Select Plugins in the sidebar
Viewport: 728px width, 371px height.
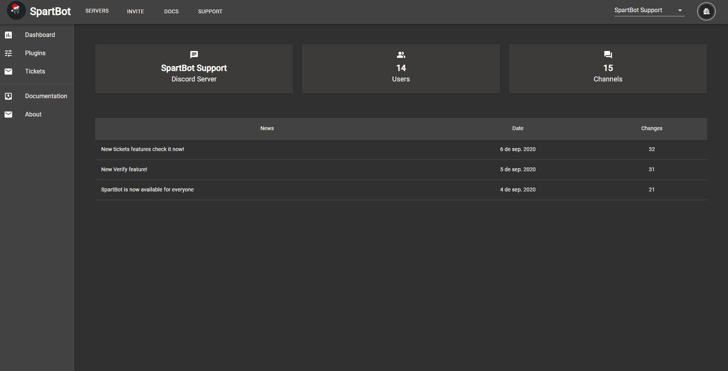click(x=35, y=53)
